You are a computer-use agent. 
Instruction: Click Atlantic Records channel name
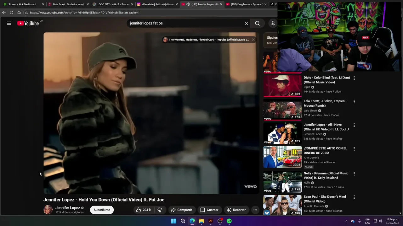(x=314, y=206)
